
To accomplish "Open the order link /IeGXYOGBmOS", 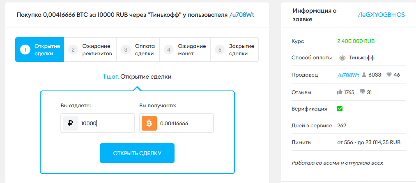I will pyautogui.click(x=381, y=15).
